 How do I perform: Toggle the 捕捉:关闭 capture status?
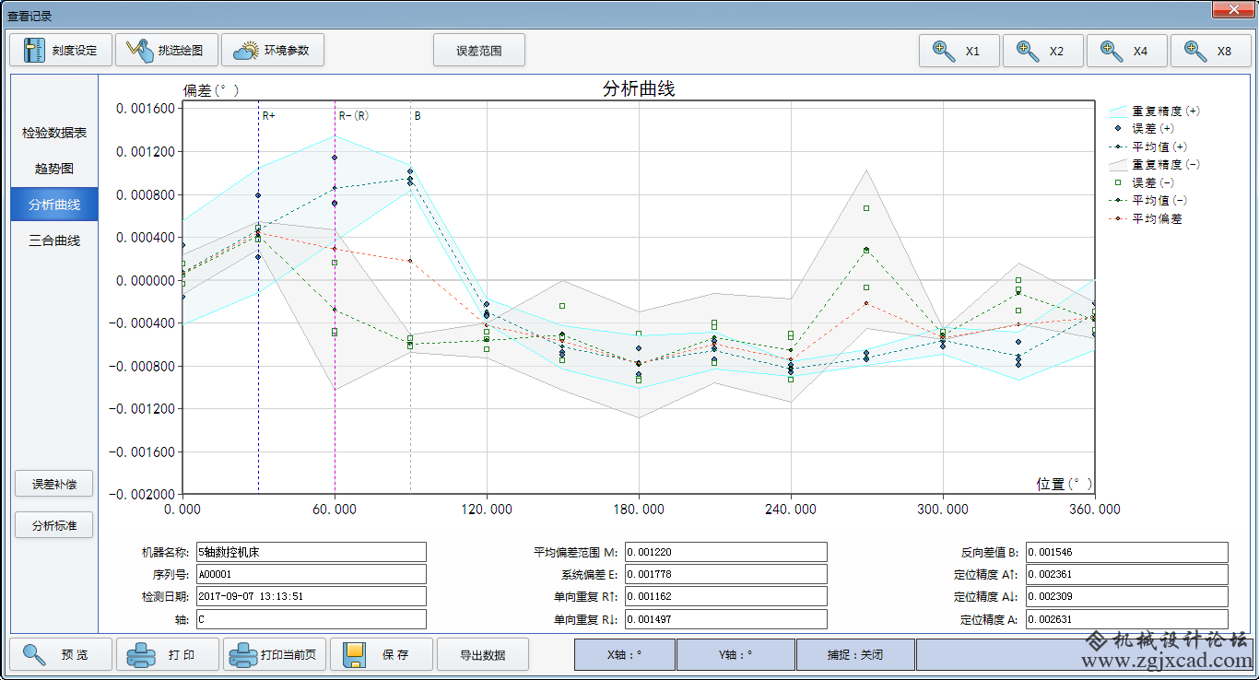pyautogui.click(x=855, y=654)
